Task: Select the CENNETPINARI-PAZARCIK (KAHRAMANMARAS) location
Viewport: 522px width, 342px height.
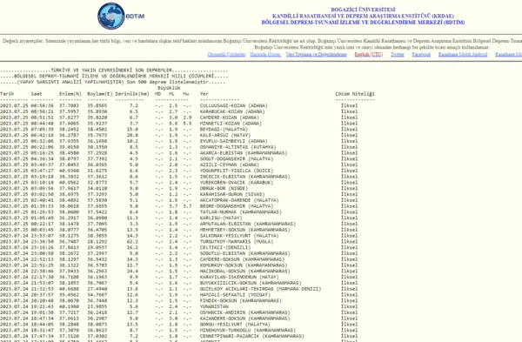Action: (x=252, y=336)
